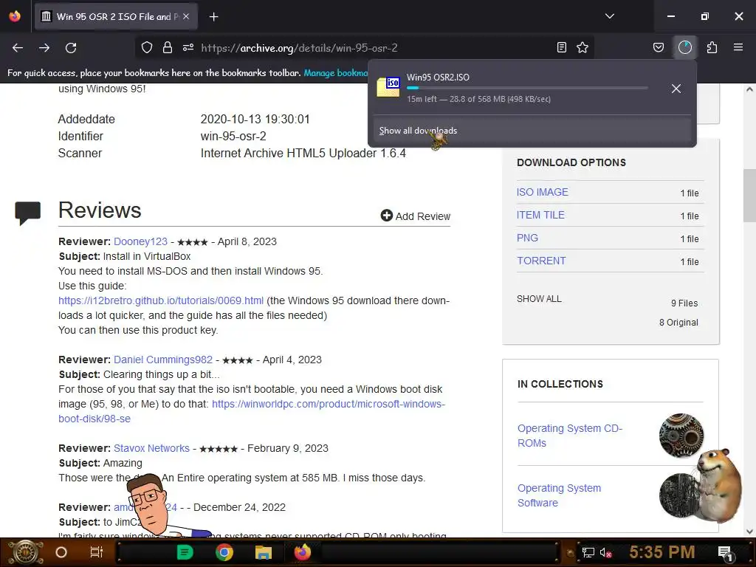Screen dimensions: 756x567
Task: Open the green notes app on taskbar
Action: 185,552
